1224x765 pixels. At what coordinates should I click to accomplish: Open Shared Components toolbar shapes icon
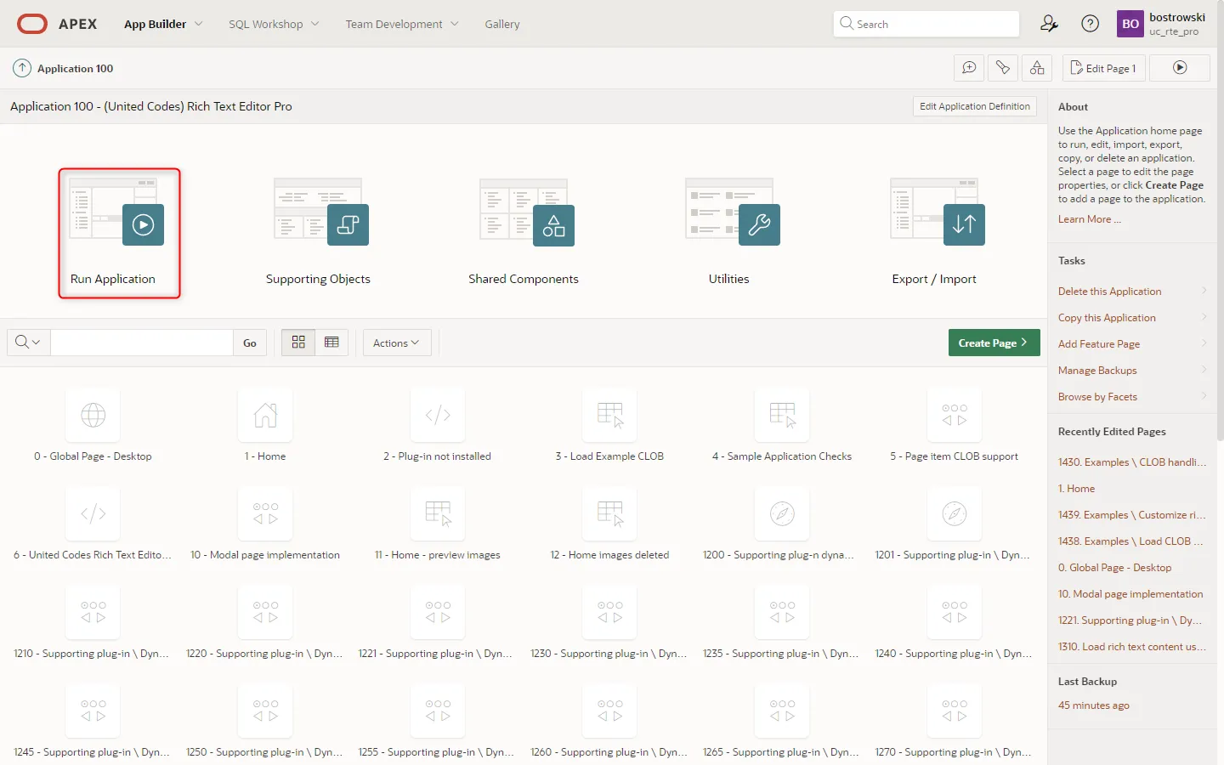pyautogui.click(x=1037, y=68)
